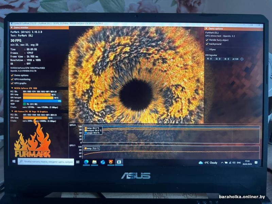Open the notification center icon
The height and width of the screenshot is (204, 272).
tap(256, 163)
